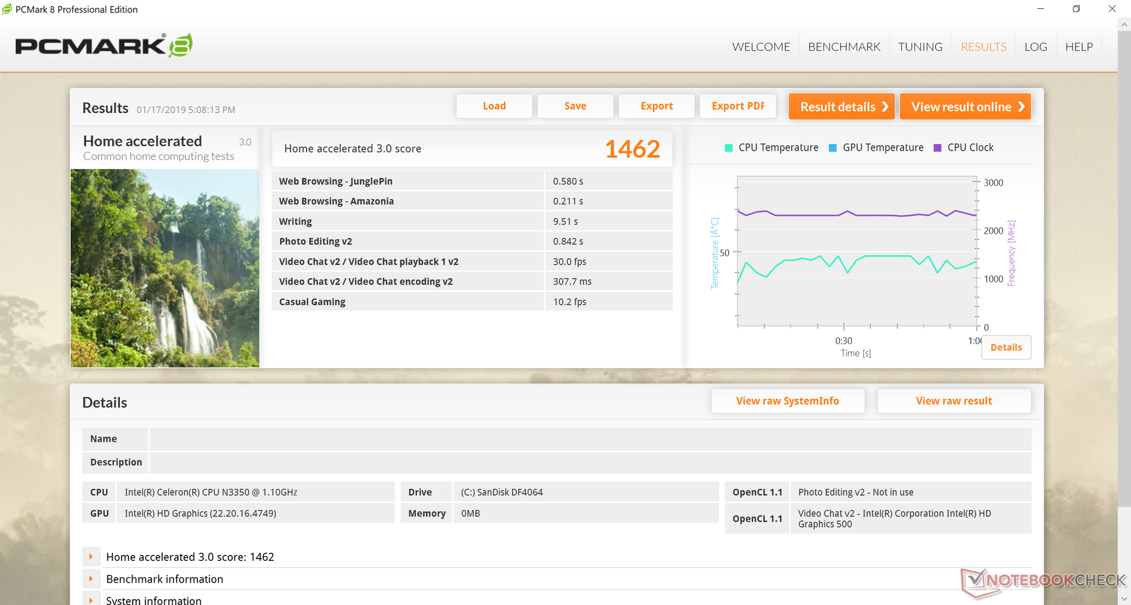Image resolution: width=1131 pixels, height=605 pixels.
Task: Click the PCMark 8 logo
Action: coord(104,45)
